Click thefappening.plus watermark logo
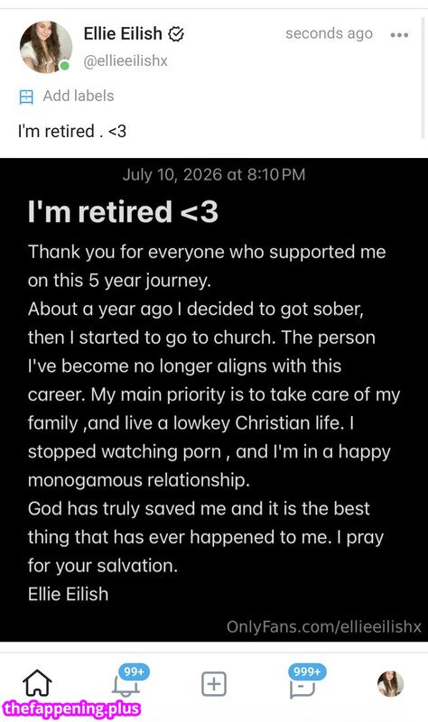 coord(71,708)
